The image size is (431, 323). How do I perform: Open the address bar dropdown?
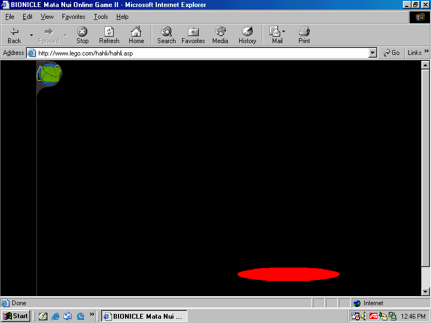tap(372, 53)
